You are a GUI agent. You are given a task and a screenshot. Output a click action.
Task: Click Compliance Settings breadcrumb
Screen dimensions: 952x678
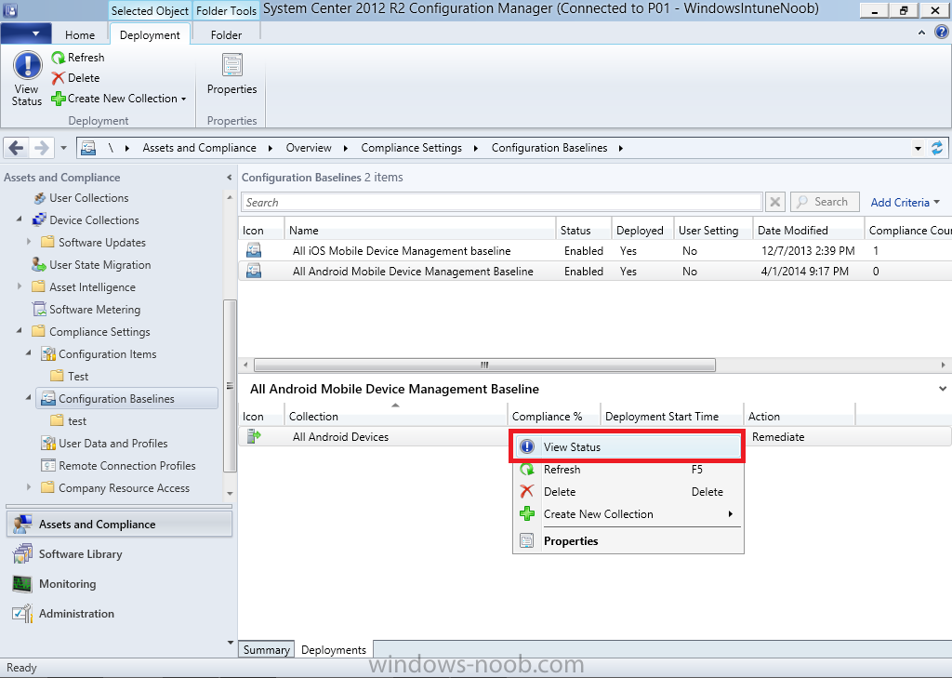pyautogui.click(x=411, y=148)
